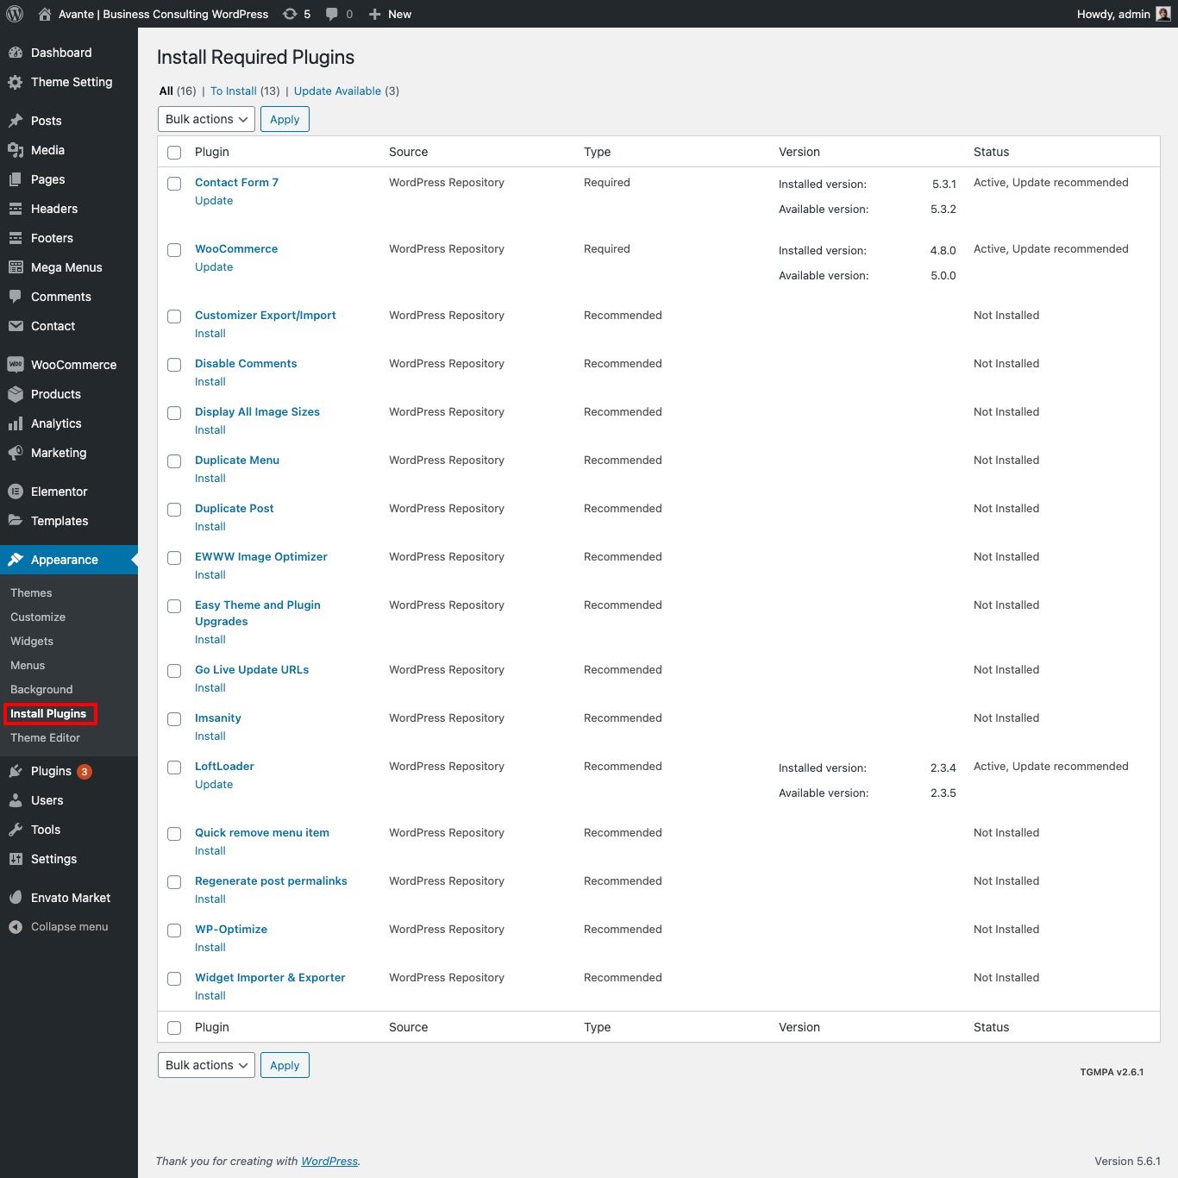Viewport: 1178px width, 1178px height.
Task: Open the bottom Bulk actions dropdown
Action: pos(205,1064)
